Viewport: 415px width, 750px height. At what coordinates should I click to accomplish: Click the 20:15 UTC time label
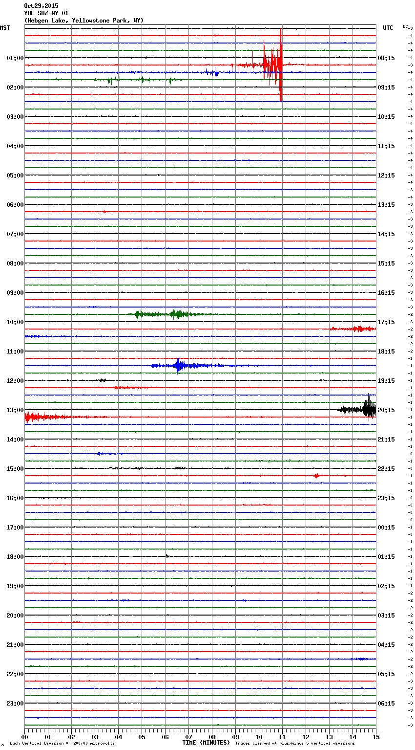386,410
